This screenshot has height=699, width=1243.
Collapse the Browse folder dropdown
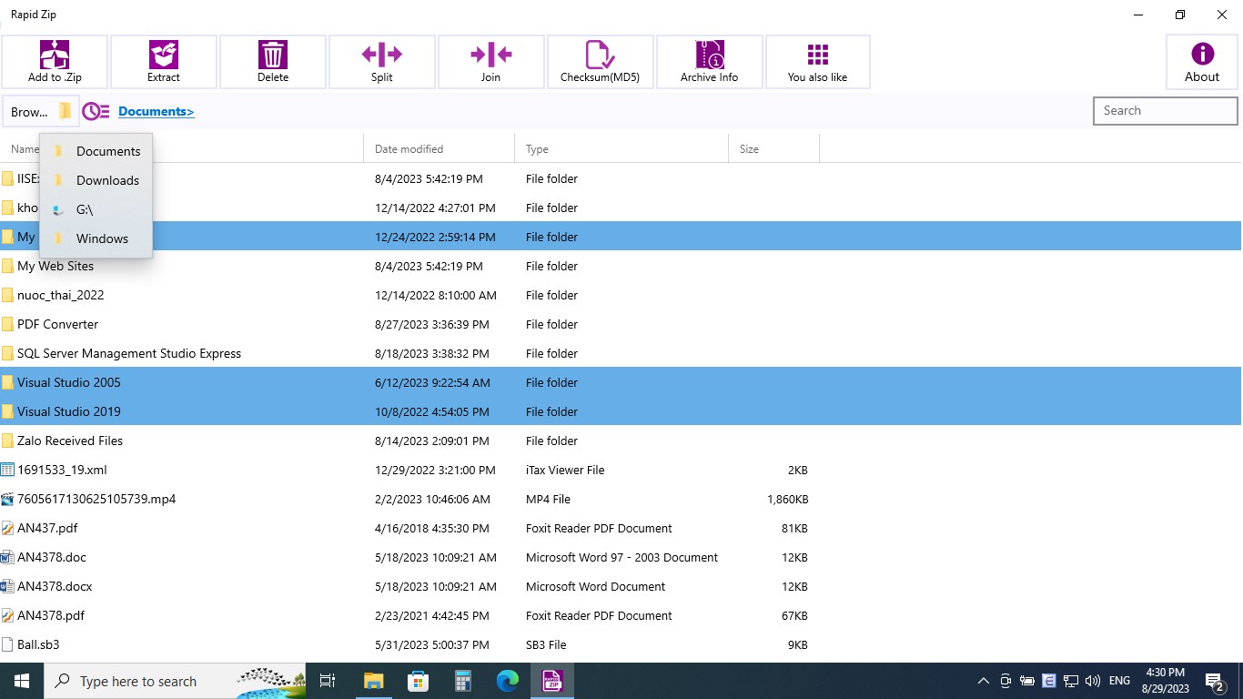point(41,112)
